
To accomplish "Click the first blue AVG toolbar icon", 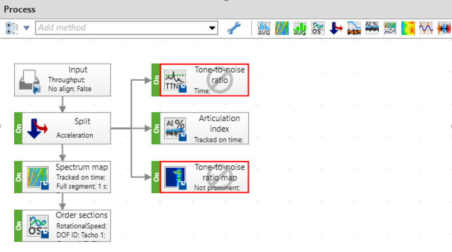I will (264, 28).
